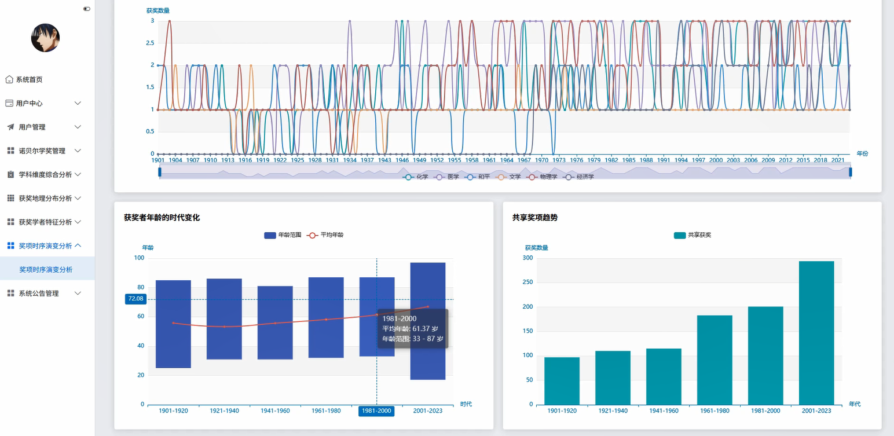
Task: Click the right handle of the year zoom slider
Action: 851,171
